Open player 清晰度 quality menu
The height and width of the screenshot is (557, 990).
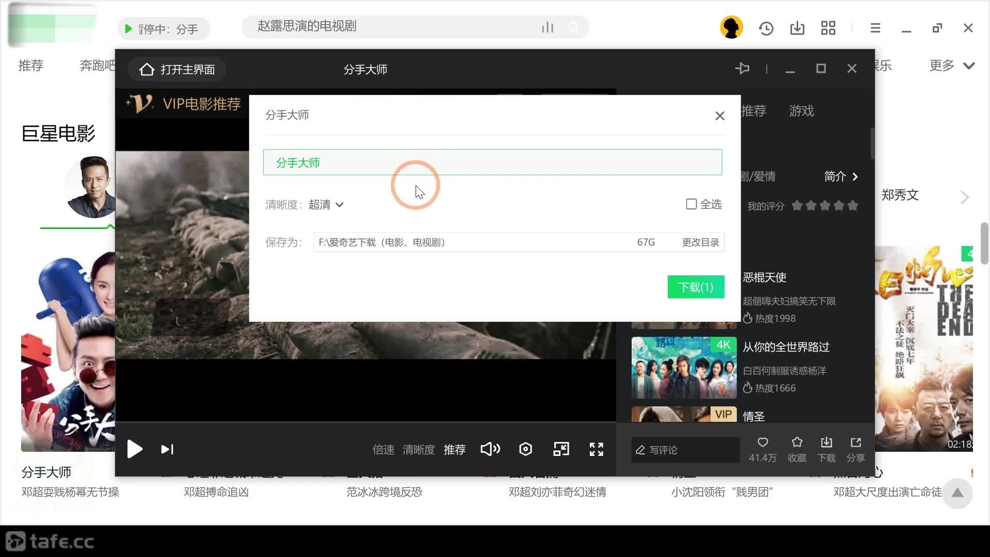pos(418,450)
